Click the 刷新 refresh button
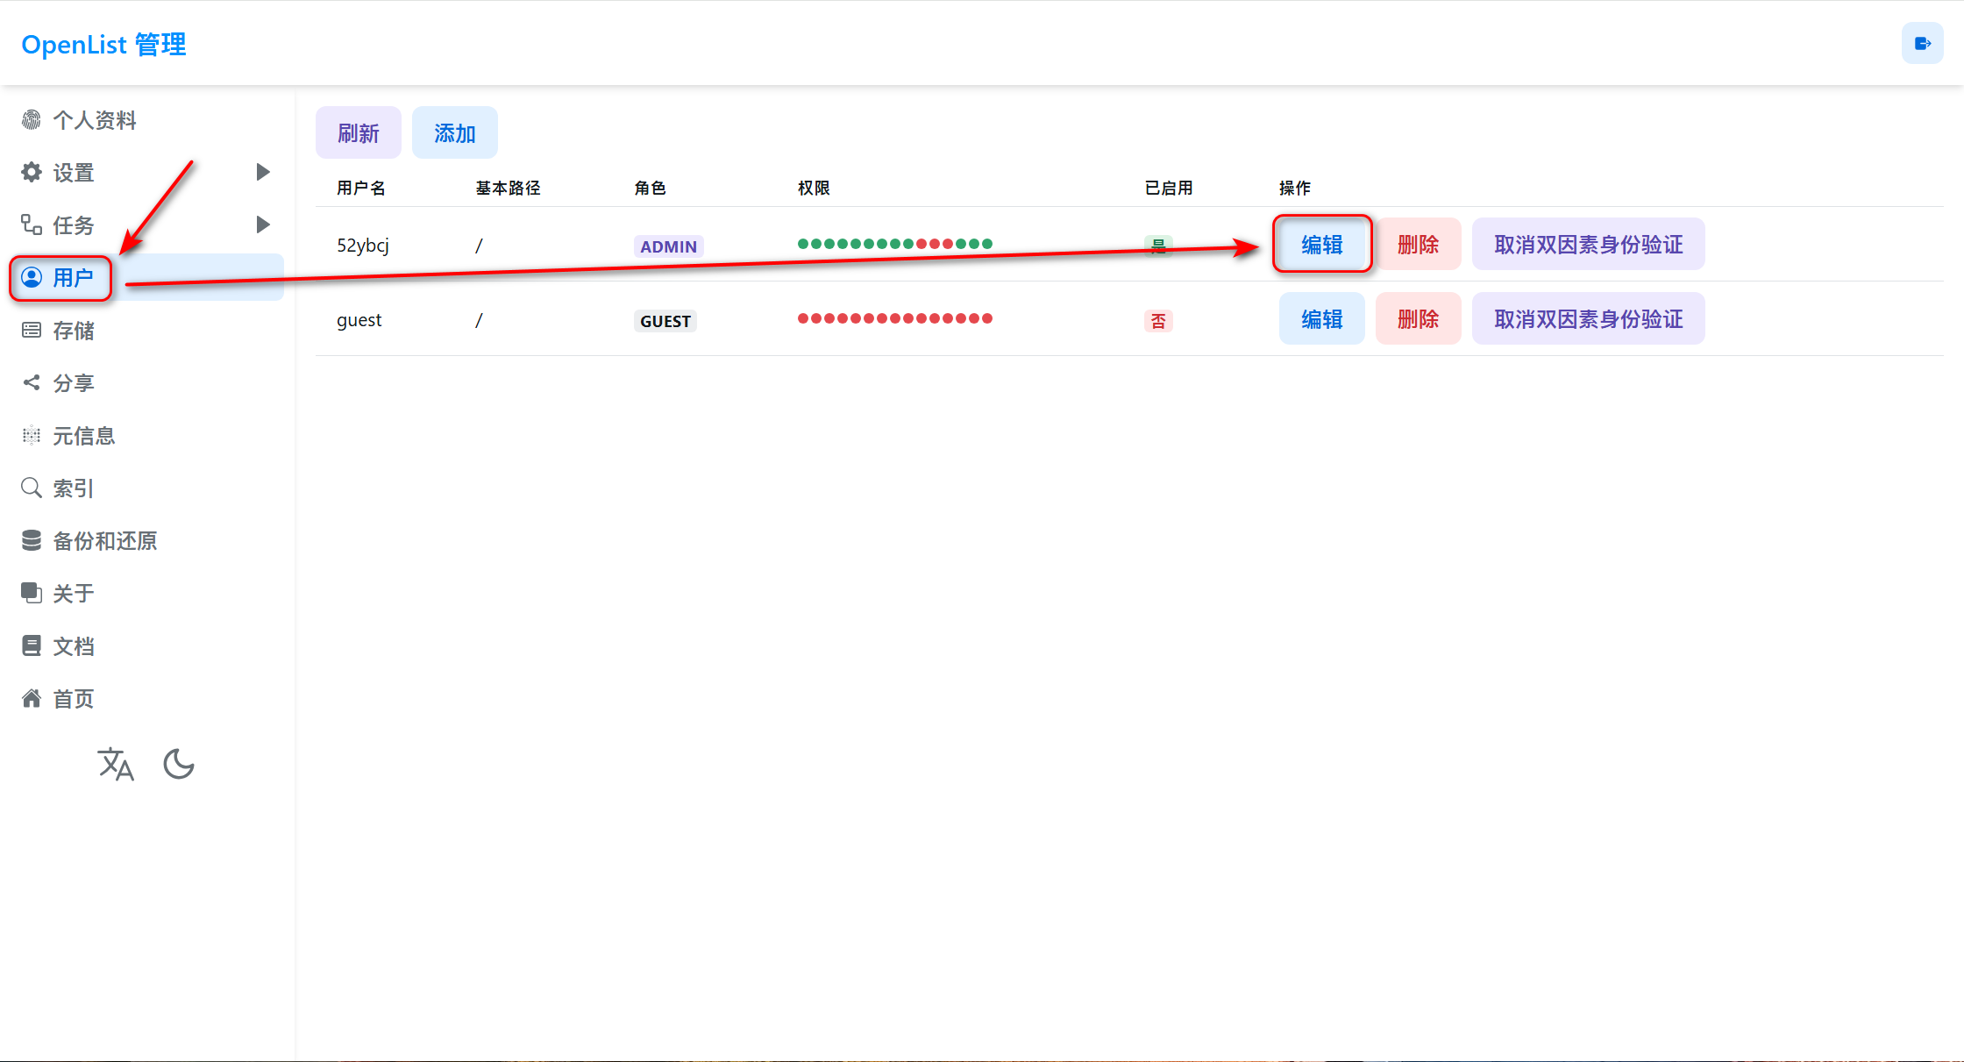This screenshot has width=1964, height=1062. pos(358,132)
